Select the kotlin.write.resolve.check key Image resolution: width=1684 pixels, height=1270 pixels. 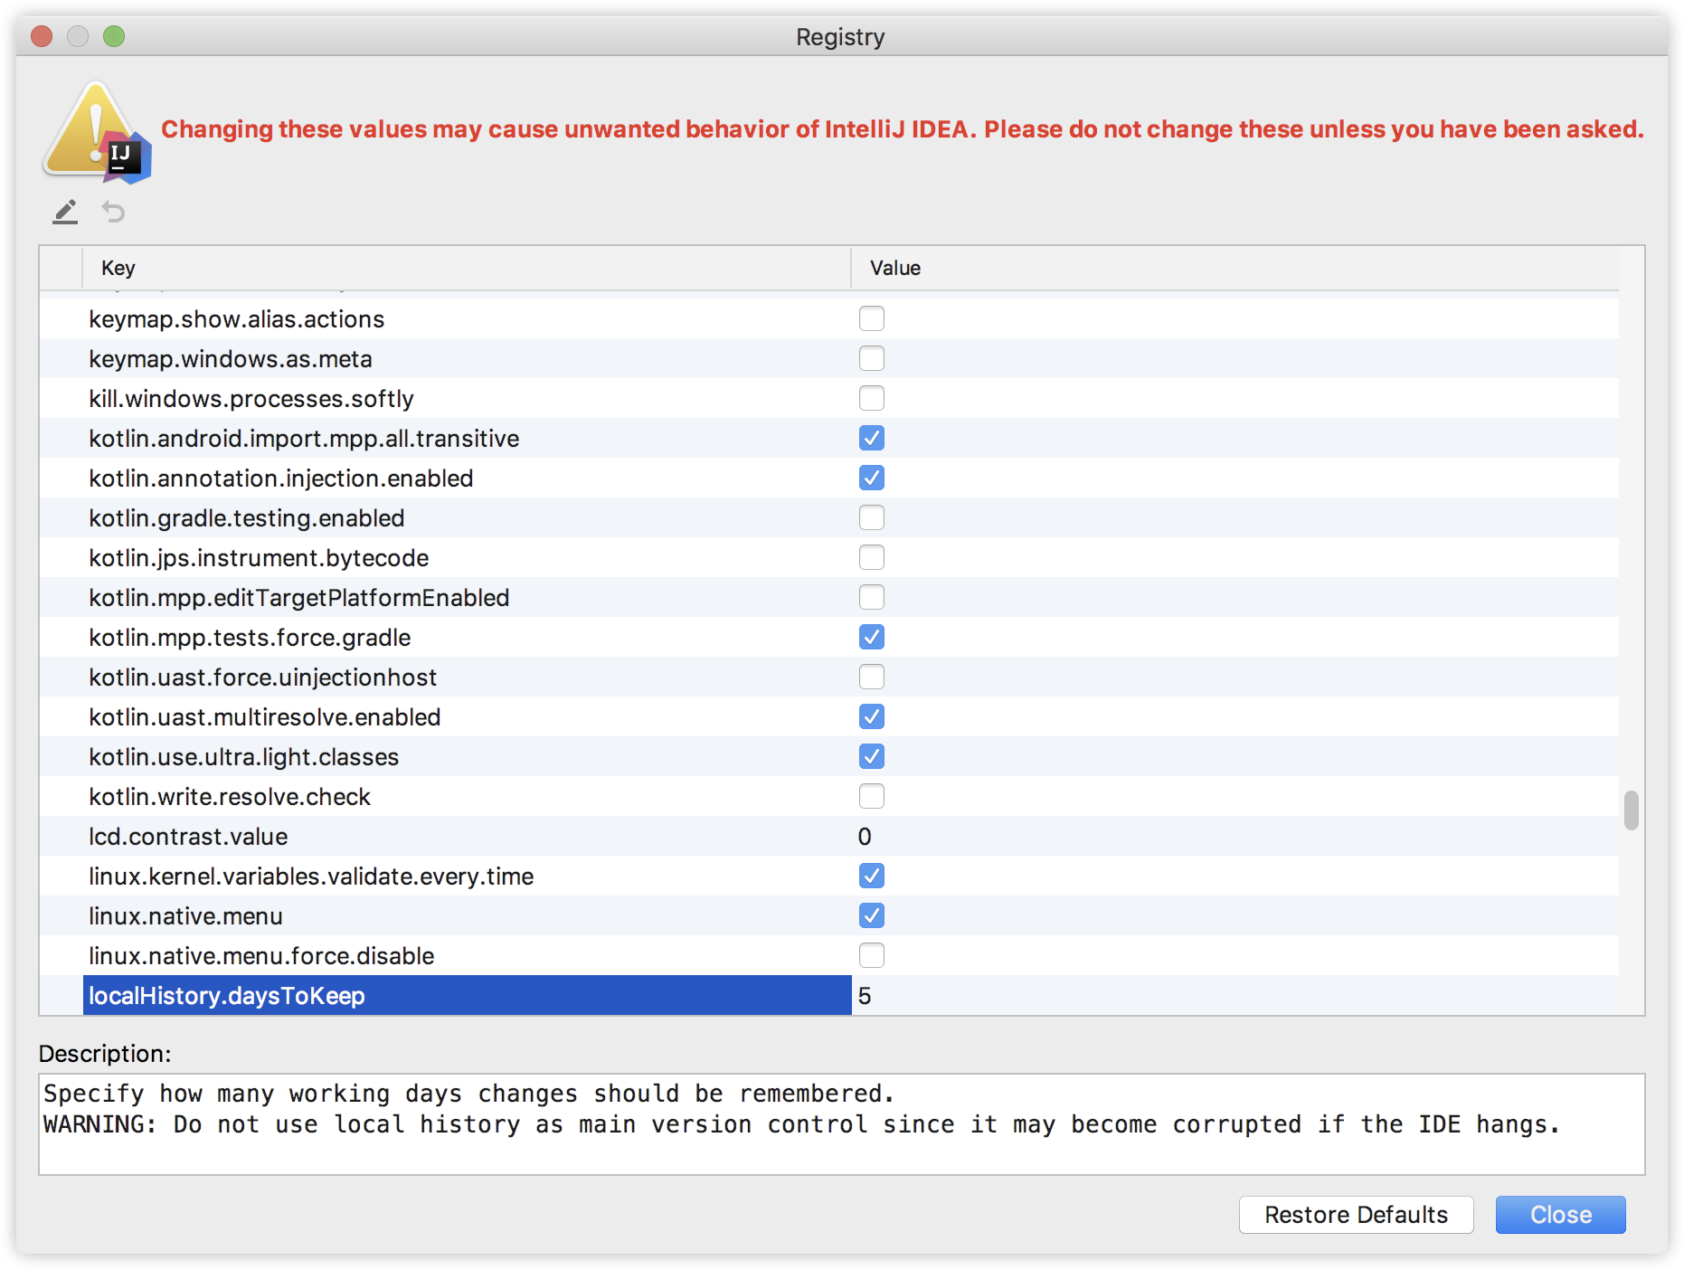tap(230, 797)
